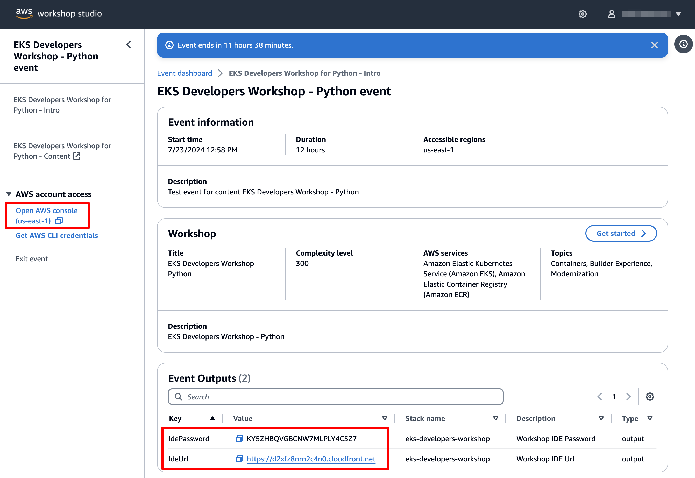The height and width of the screenshot is (478, 695).
Task: Expand the user account dropdown arrow
Action: tap(678, 14)
